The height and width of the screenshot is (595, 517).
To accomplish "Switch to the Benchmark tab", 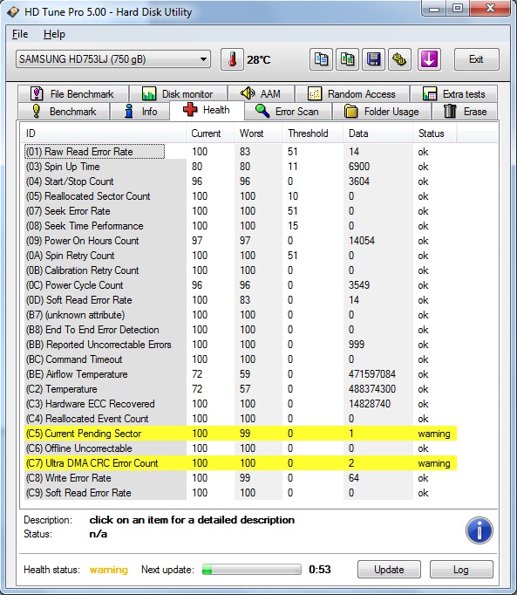I will pyautogui.click(x=64, y=112).
